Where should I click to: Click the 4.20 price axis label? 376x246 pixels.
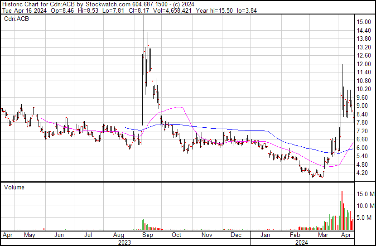pyautogui.click(x=362, y=173)
